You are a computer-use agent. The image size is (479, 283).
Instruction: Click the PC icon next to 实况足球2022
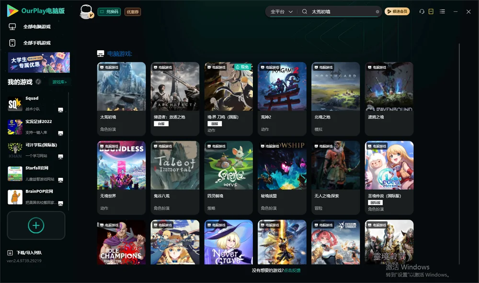[x=60, y=133]
